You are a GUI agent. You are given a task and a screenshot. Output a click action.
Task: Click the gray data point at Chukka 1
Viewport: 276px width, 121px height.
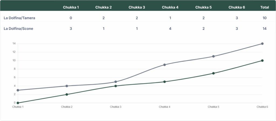click(x=18, y=90)
